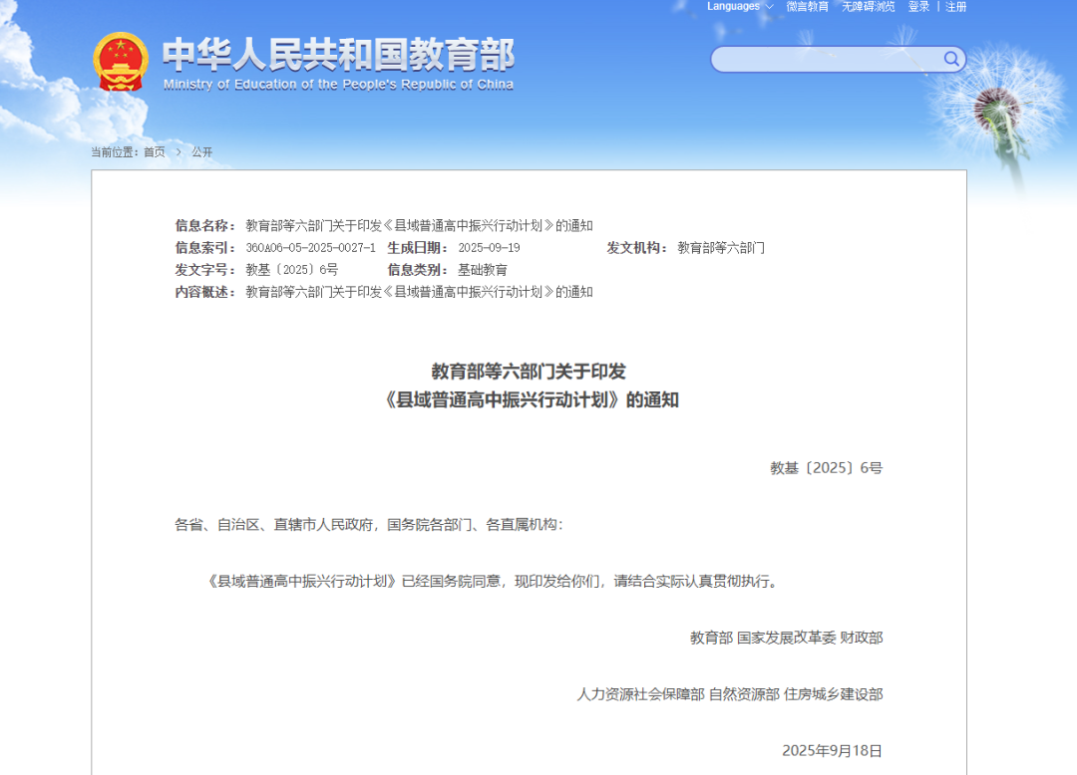Click the heading line 教育部等六部门关于印发
Screen dimensions: 1077x775
point(529,372)
